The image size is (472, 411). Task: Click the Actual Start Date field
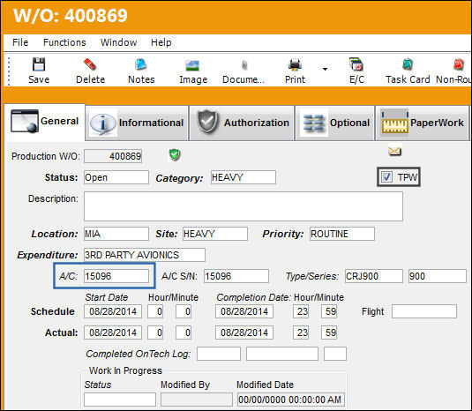(113, 333)
